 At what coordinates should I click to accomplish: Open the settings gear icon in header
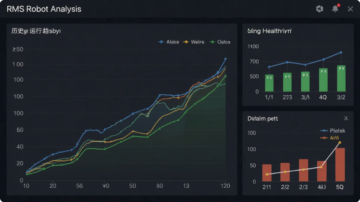pos(320,9)
